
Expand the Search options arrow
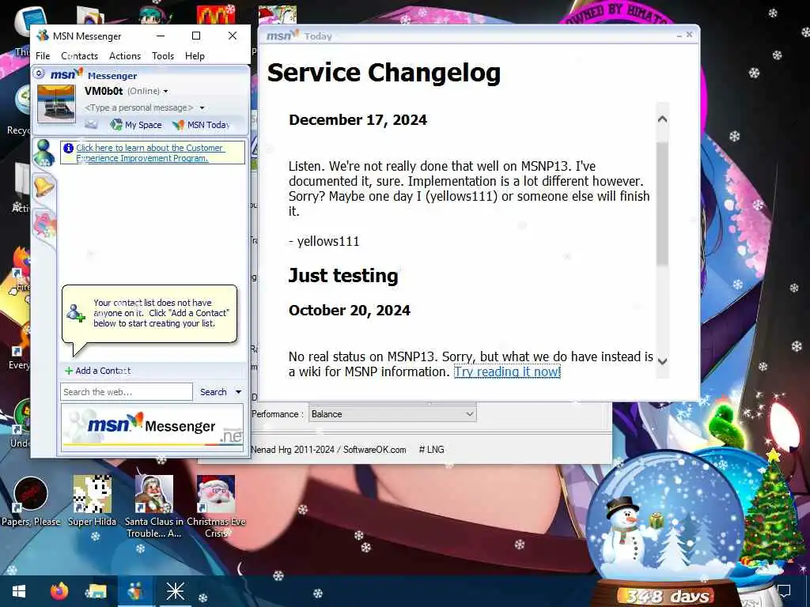point(239,392)
